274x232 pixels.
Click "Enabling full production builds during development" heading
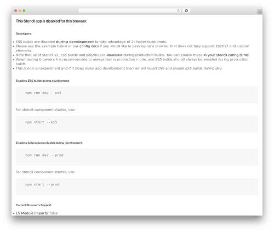click(49, 143)
